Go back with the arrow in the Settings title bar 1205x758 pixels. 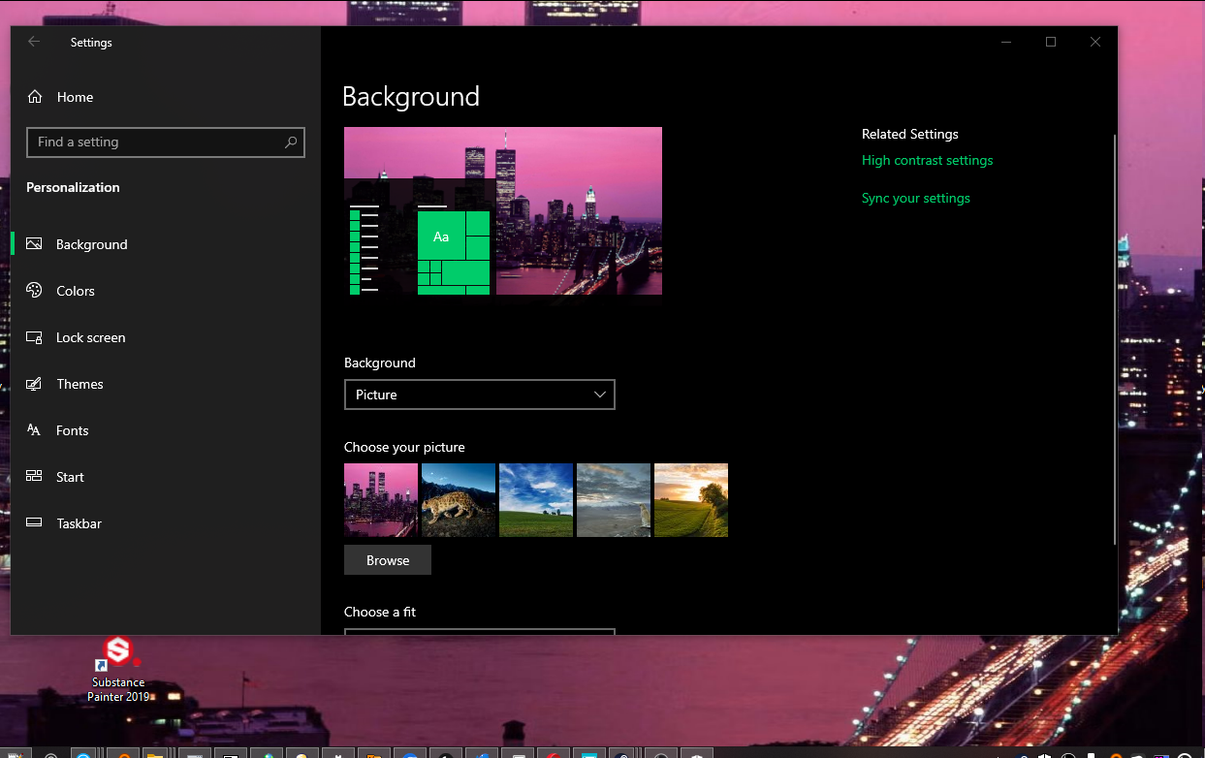coord(34,42)
